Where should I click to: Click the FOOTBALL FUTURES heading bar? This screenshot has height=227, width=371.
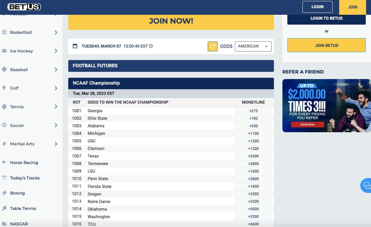coord(171,66)
